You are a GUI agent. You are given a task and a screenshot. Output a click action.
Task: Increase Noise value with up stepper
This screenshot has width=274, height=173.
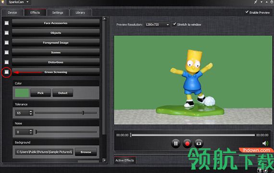(x=31, y=130)
